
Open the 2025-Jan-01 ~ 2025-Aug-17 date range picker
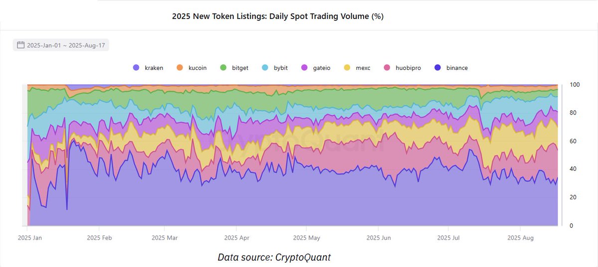pos(61,45)
